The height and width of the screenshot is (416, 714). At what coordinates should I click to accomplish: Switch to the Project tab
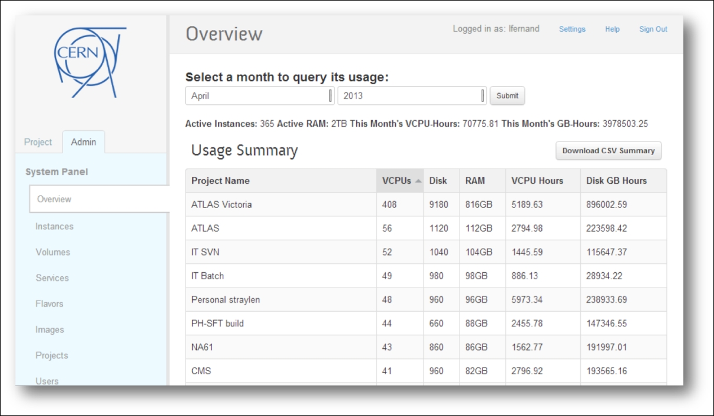[38, 142]
